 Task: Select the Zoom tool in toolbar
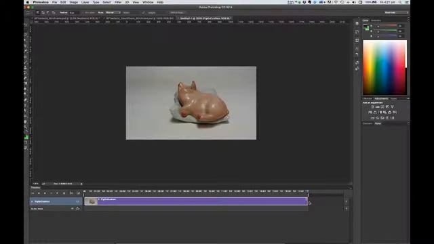point(26,127)
